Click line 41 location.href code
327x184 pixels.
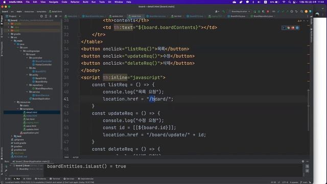point(138,99)
